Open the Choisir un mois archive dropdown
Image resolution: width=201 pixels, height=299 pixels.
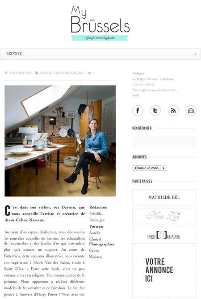[x=150, y=168]
